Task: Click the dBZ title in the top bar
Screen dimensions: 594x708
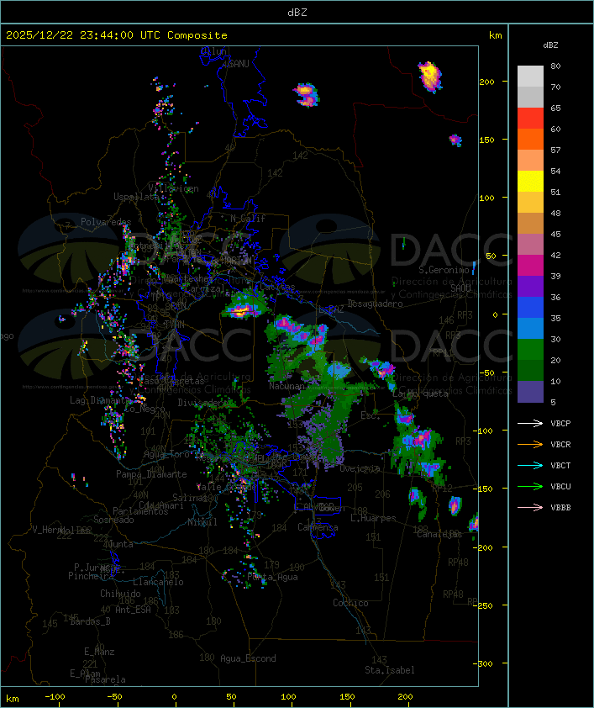Action: click(x=297, y=13)
